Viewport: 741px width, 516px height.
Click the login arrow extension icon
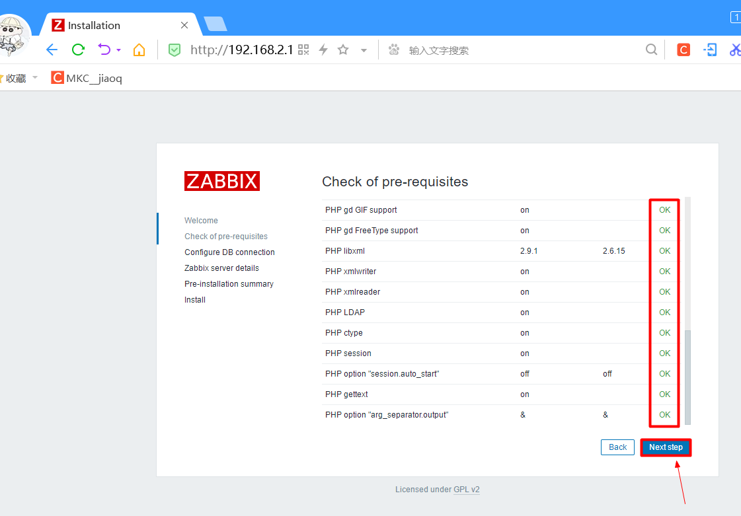pos(710,50)
